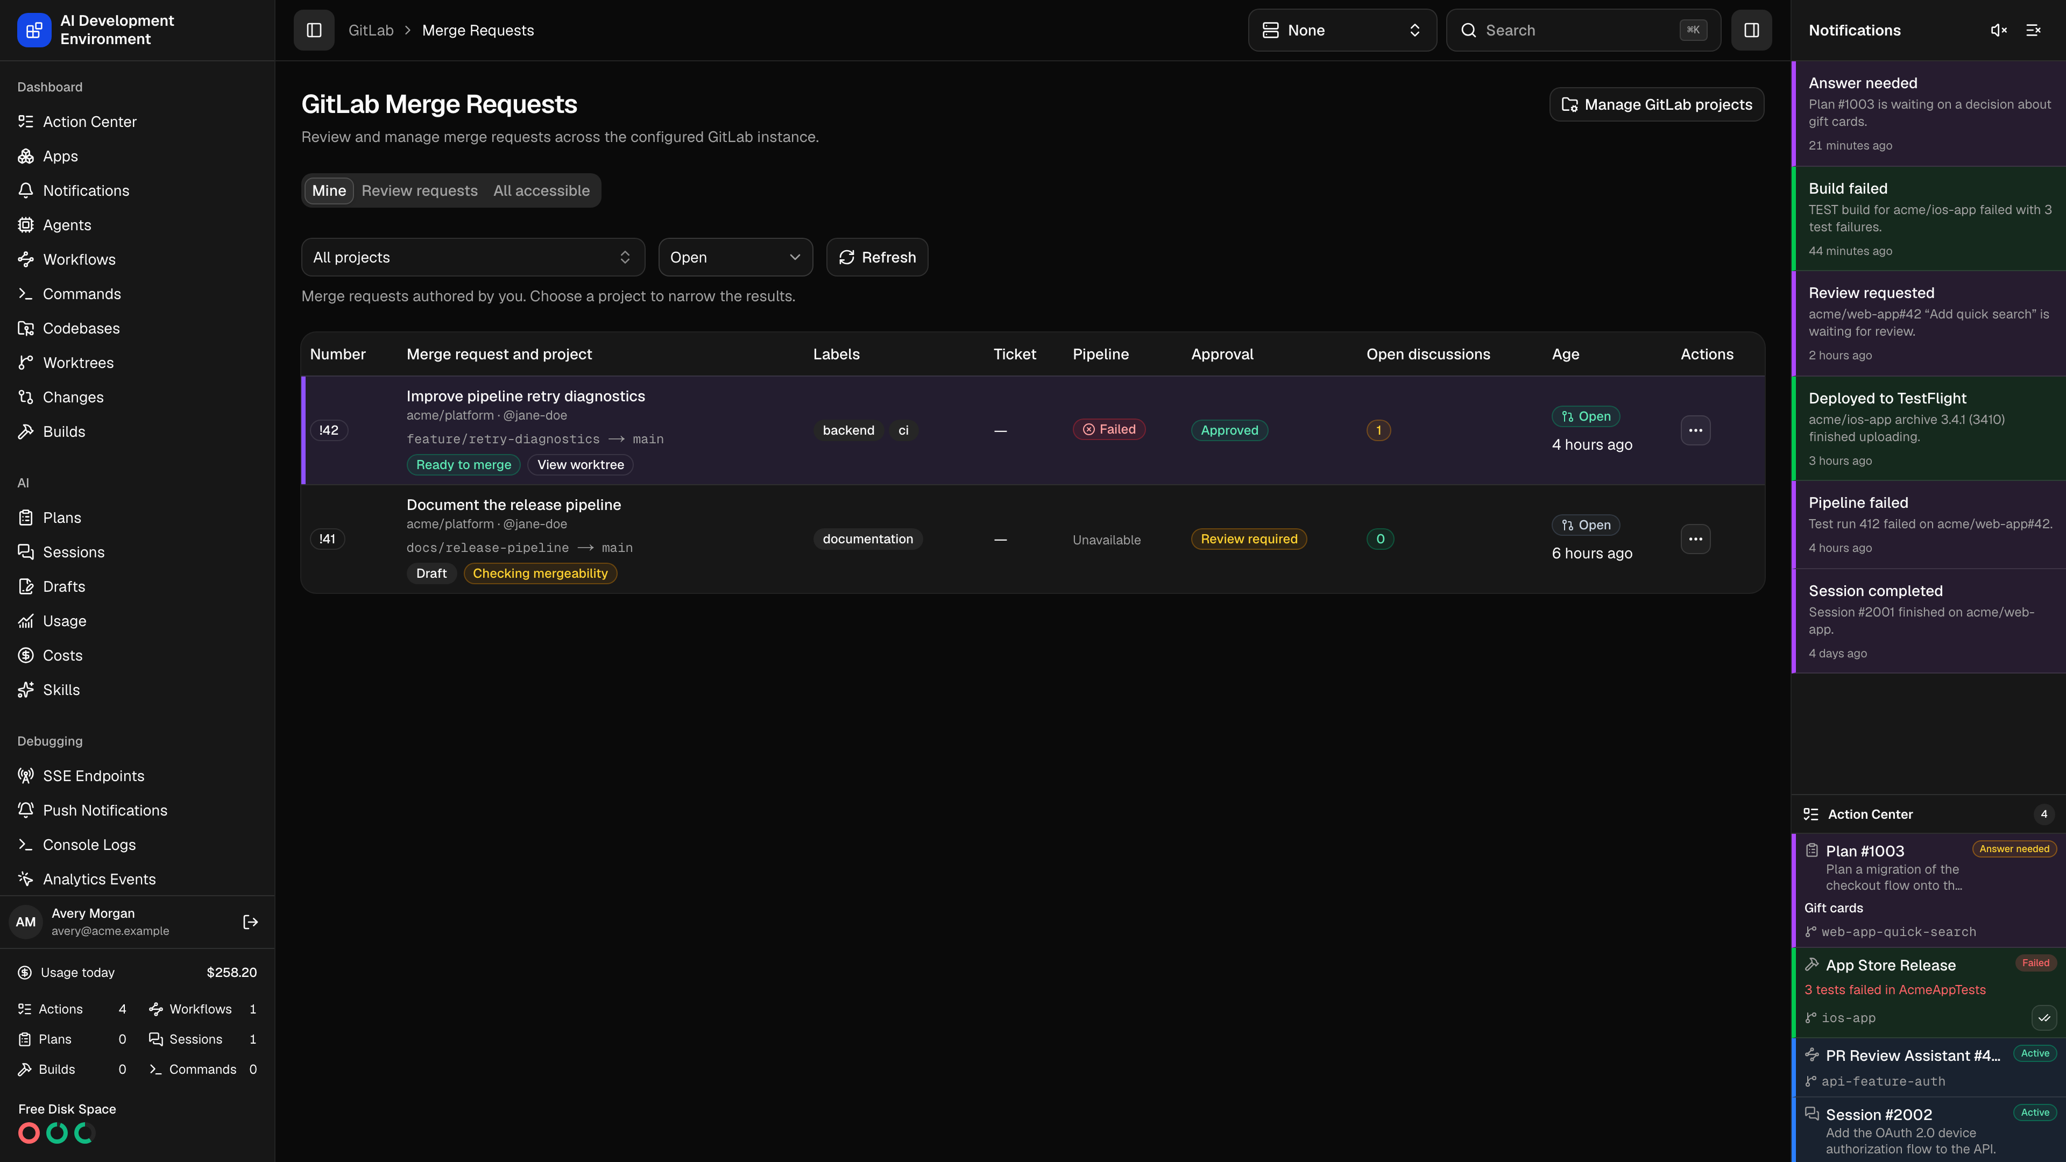Open the actions menu for merge request !42
The width and height of the screenshot is (2066, 1162).
pos(1695,430)
